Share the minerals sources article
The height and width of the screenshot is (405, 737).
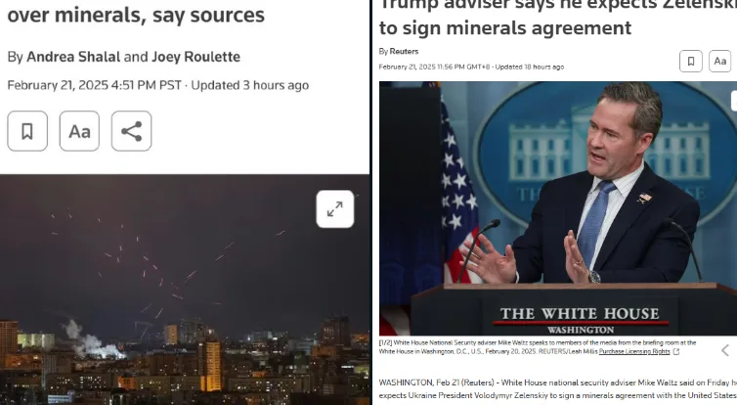pos(132,131)
